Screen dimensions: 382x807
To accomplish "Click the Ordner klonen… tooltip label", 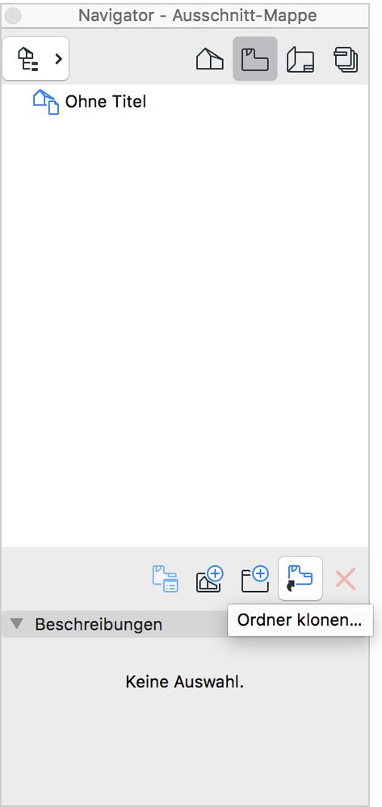I will pos(300,620).
